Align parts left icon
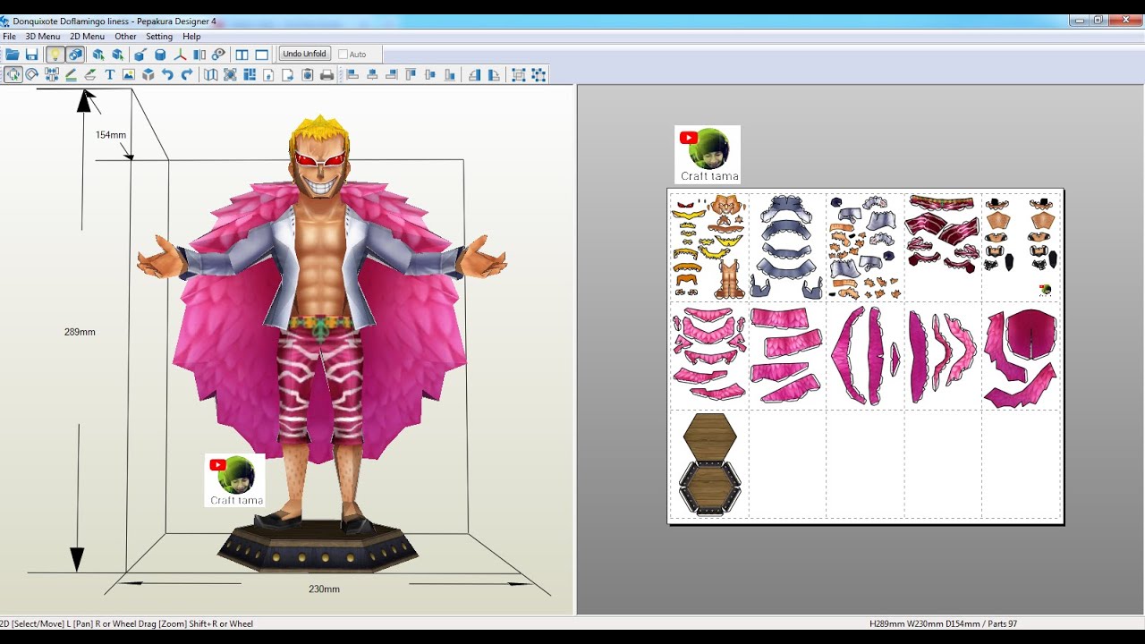 [x=352, y=75]
